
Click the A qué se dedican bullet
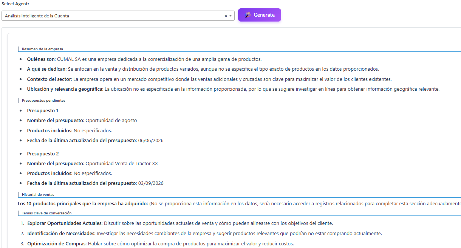(203, 69)
